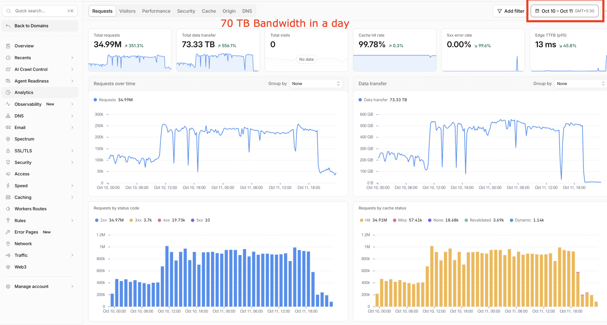Expand the Security sidebar chevron
The width and height of the screenshot is (607, 325).
72,162
